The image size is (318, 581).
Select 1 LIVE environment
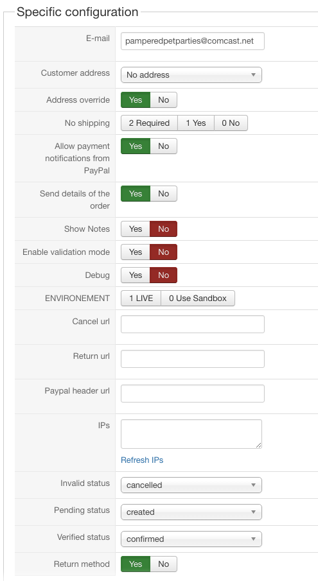coord(141,299)
